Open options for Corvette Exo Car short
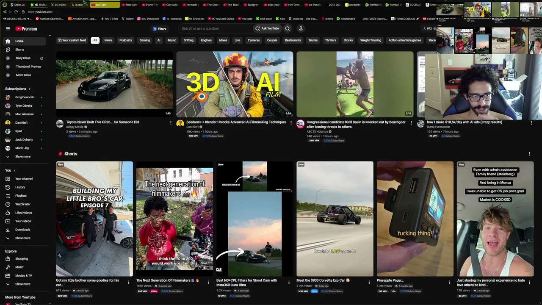 tap(369, 282)
